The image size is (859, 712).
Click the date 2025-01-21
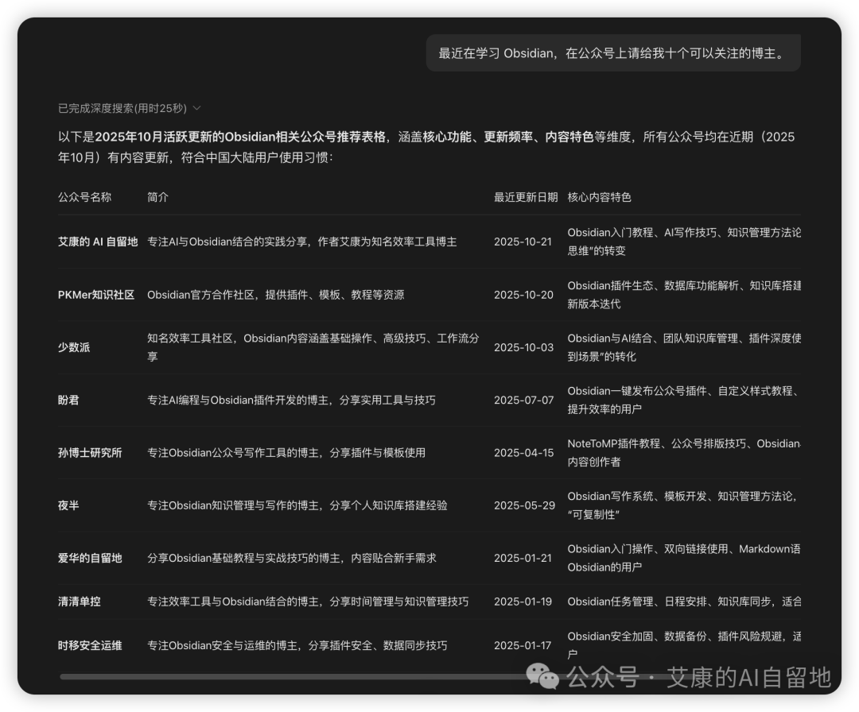(x=523, y=558)
